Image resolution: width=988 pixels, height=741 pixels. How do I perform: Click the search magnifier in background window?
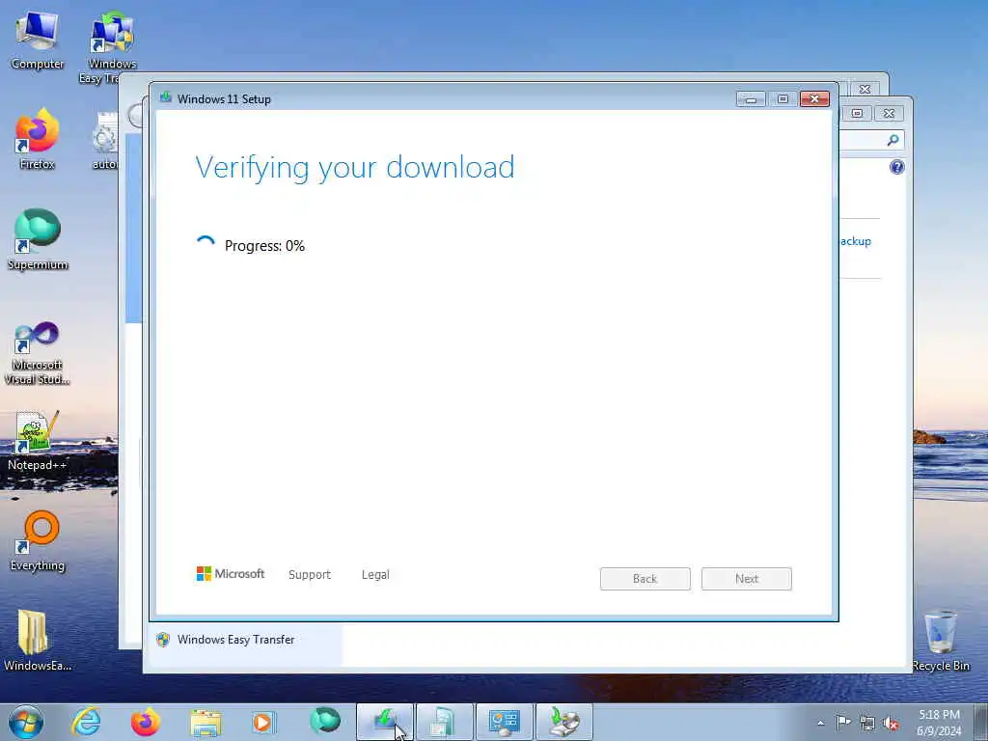click(x=892, y=140)
